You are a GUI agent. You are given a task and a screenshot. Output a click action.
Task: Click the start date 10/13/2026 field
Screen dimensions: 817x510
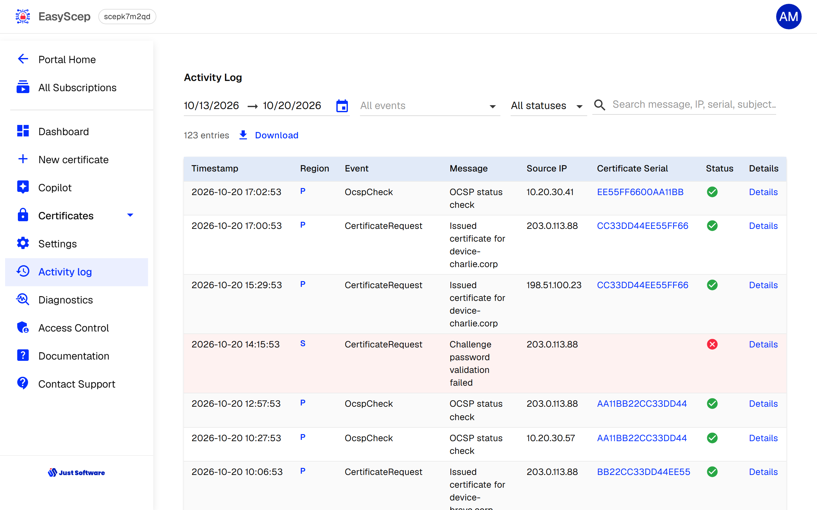pos(211,106)
